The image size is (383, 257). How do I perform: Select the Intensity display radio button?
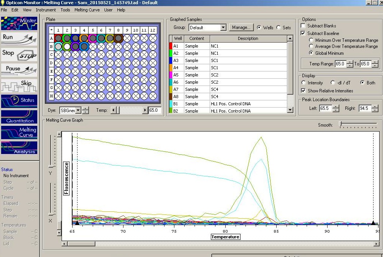[304, 83]
